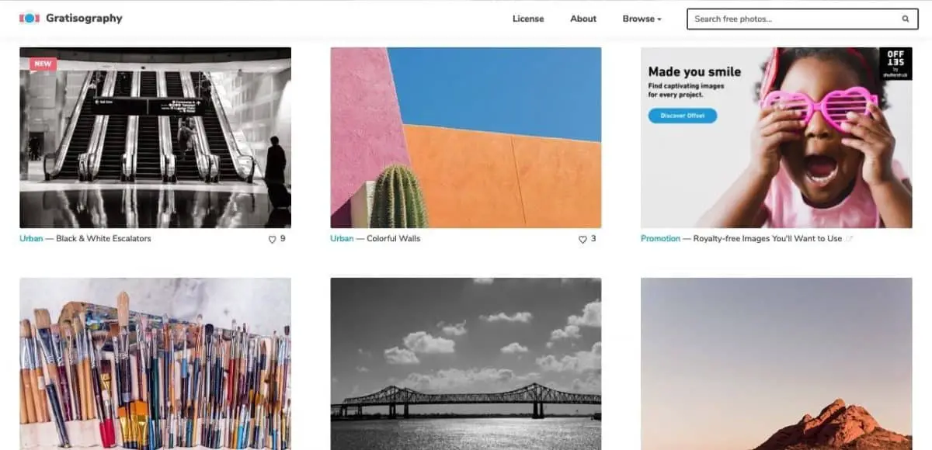
Task: Open Urban category for Black & White Escalators
Action: point(31,239)
